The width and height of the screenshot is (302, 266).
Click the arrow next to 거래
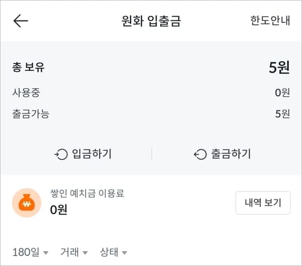coord(85,253)
